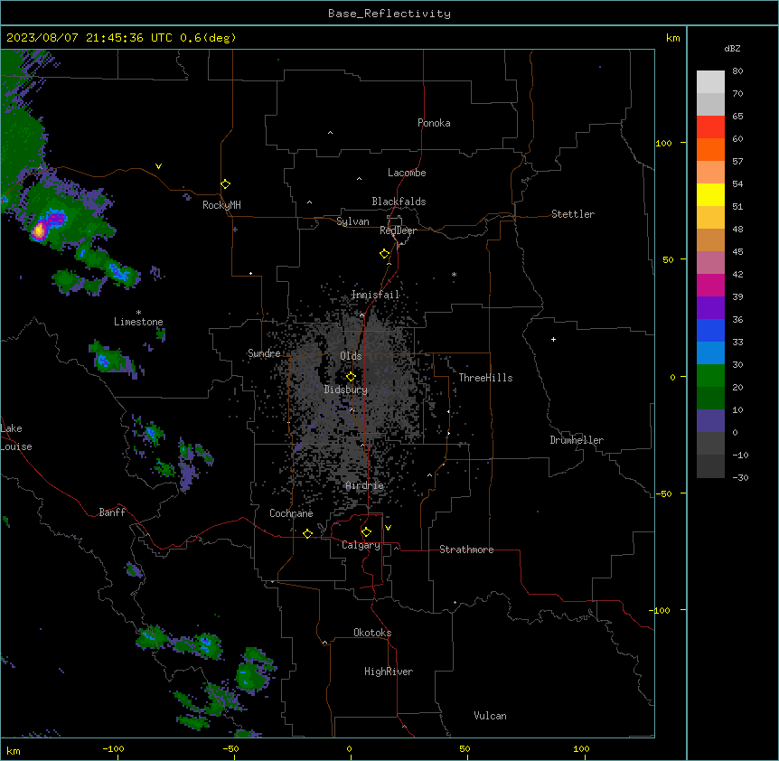Click the asterisk marker above Limestone label
Viewport: 779px width, 761px height.
(138, 313)
